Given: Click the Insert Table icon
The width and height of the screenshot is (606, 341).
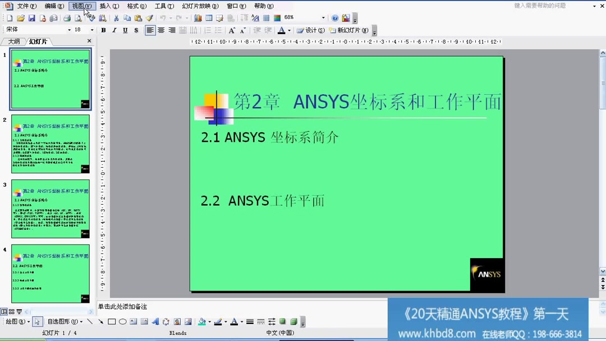Looking at the screenshot, I should pos(208,17).
